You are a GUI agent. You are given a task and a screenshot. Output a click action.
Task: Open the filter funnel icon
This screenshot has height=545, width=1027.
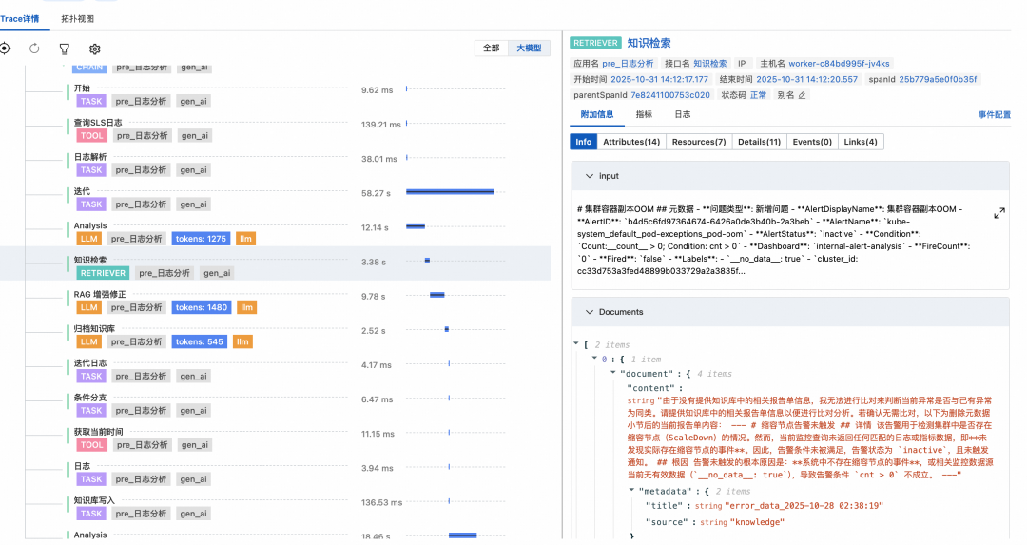coord(65,49)
